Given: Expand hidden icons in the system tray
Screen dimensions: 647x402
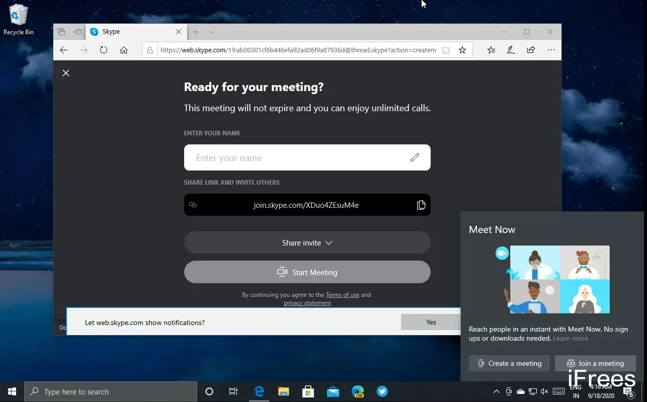Looking at the screenshot, I should click(x=496, y=391).
